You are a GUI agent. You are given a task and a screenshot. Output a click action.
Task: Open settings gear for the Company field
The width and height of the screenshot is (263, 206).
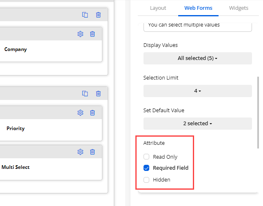tap(80, 34)
